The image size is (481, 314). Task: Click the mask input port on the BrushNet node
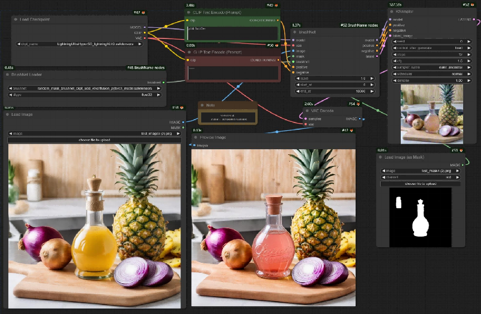[x=294, y=56]
